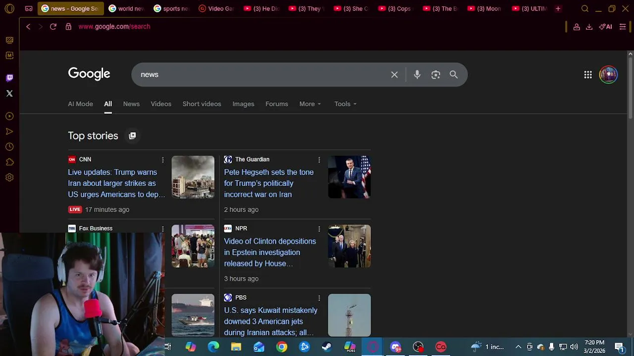
Task: Switch to the 'Video Game' browser tab
Action: coord(216,8)
